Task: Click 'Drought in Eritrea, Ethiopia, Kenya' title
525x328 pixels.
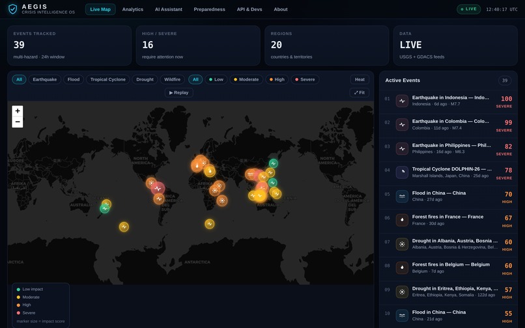Action: 455,288
